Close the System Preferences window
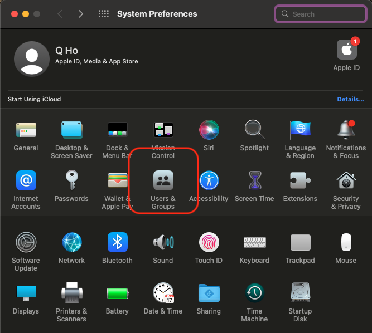Viewport: 372px width, 333px height. [15, 14]
